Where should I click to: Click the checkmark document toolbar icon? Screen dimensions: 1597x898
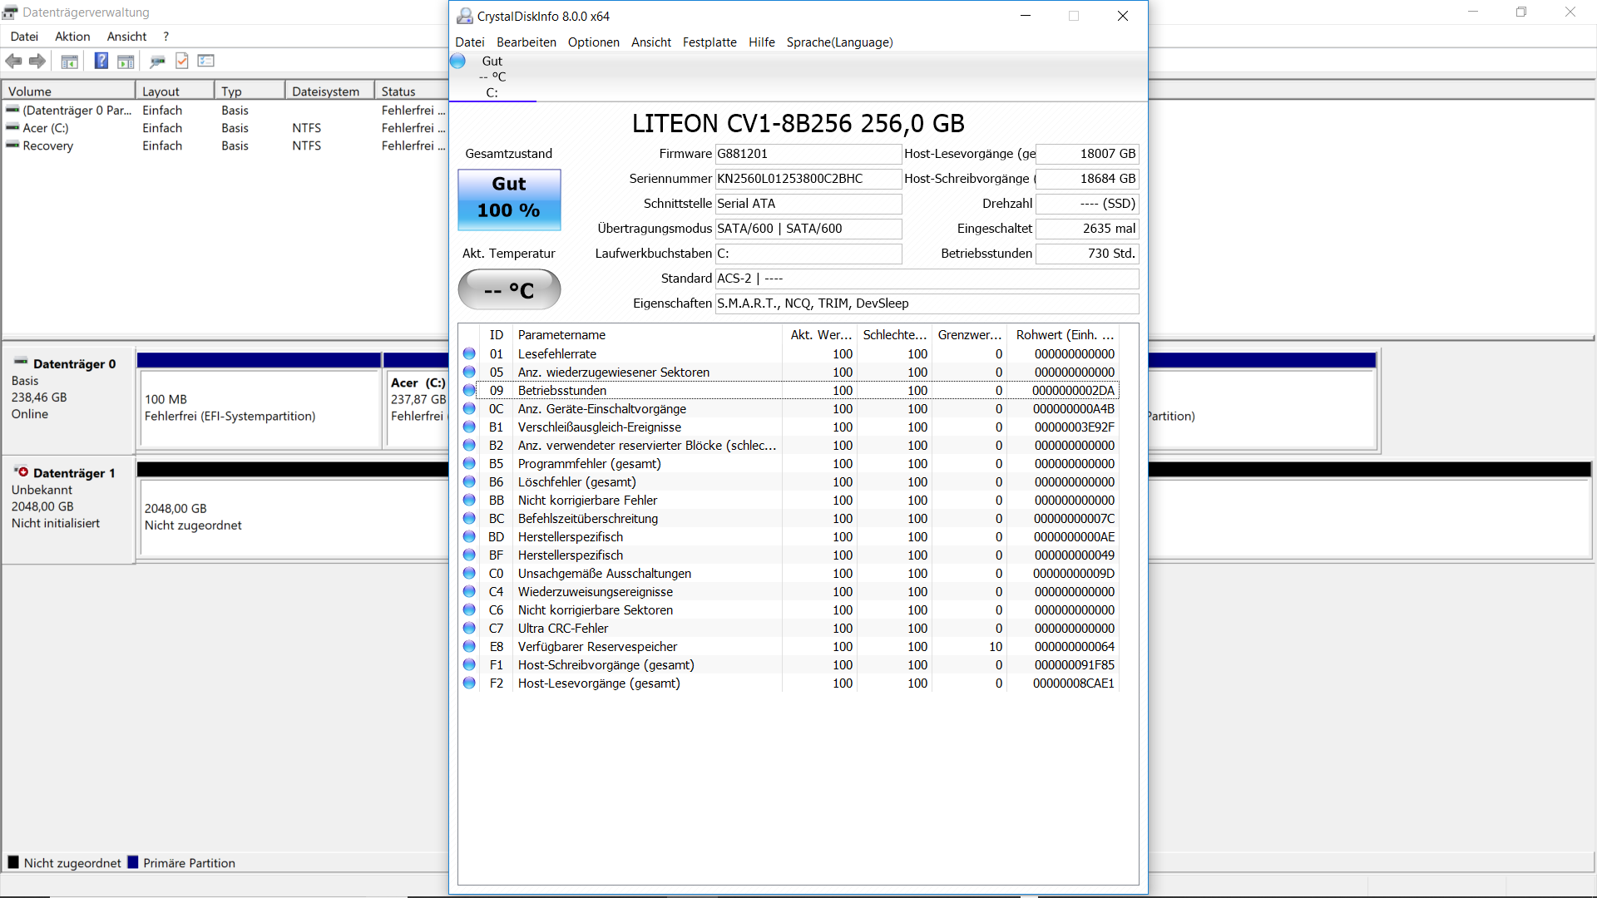pyautogui.click(x=182, y=61)
